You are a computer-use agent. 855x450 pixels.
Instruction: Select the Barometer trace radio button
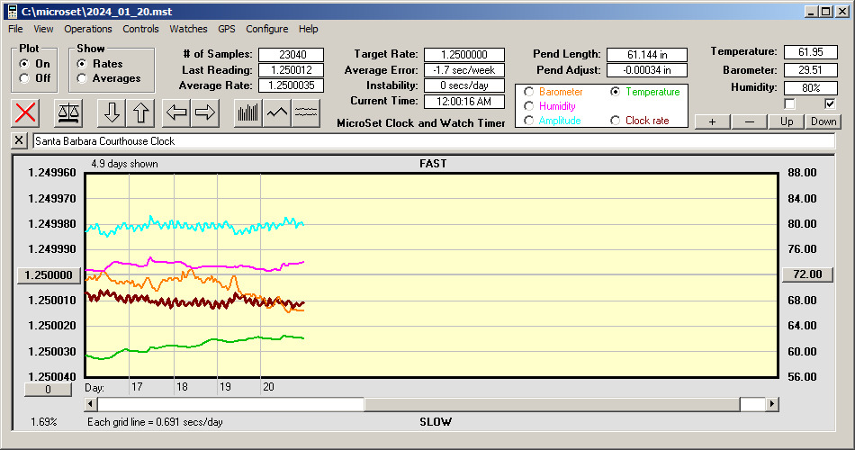pos(528,92)
